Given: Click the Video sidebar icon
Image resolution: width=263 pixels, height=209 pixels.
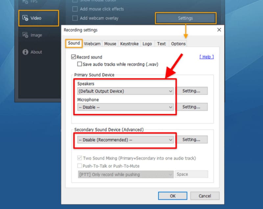Looking at the screenshot, I should point(25,18).
